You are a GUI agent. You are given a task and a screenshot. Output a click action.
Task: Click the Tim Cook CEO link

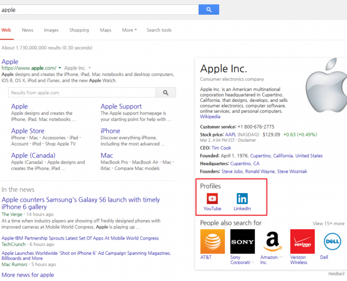pyautogui.click(x=221, y=148)
